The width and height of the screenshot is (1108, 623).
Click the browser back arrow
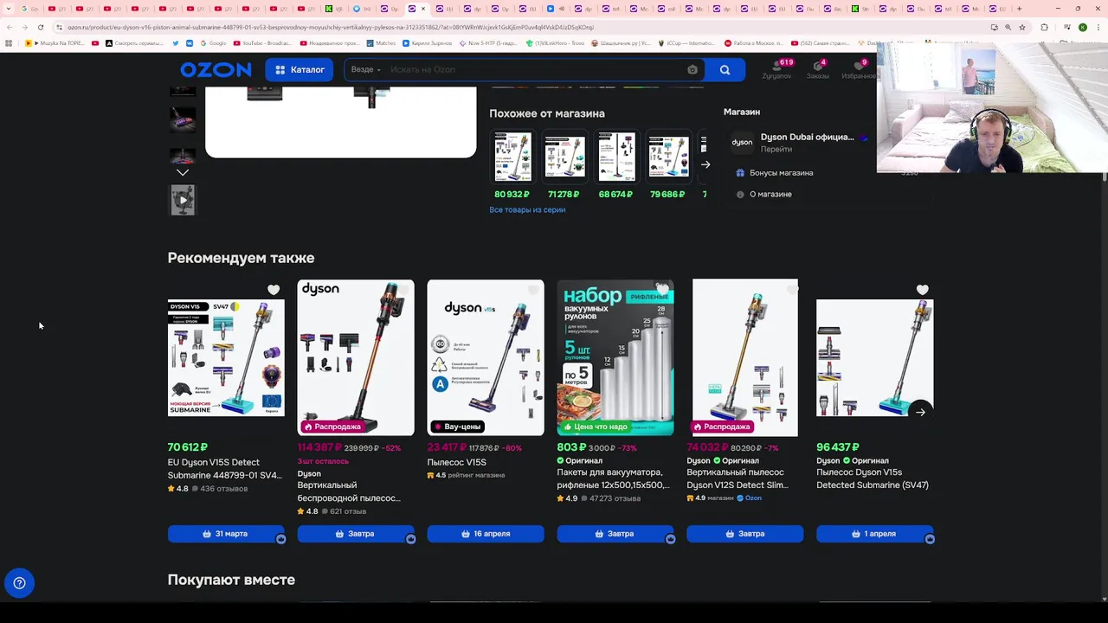click(9, 27)
